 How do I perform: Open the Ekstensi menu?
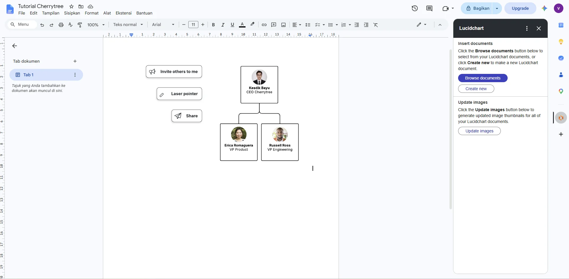pos(124,13)
